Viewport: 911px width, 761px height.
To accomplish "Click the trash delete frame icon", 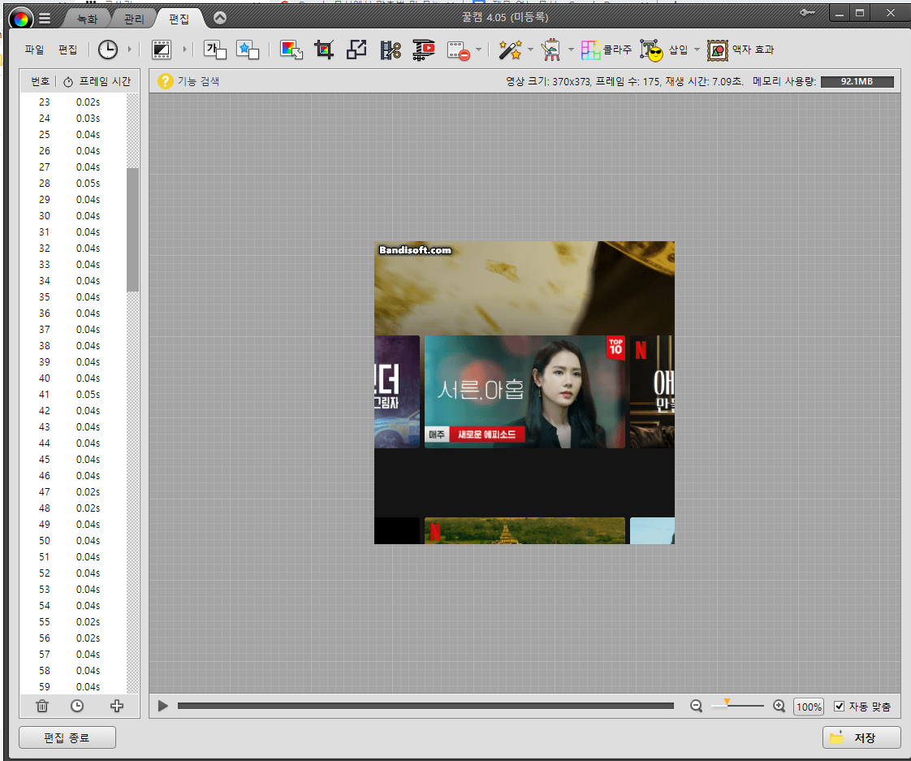I will coord(42,706).
